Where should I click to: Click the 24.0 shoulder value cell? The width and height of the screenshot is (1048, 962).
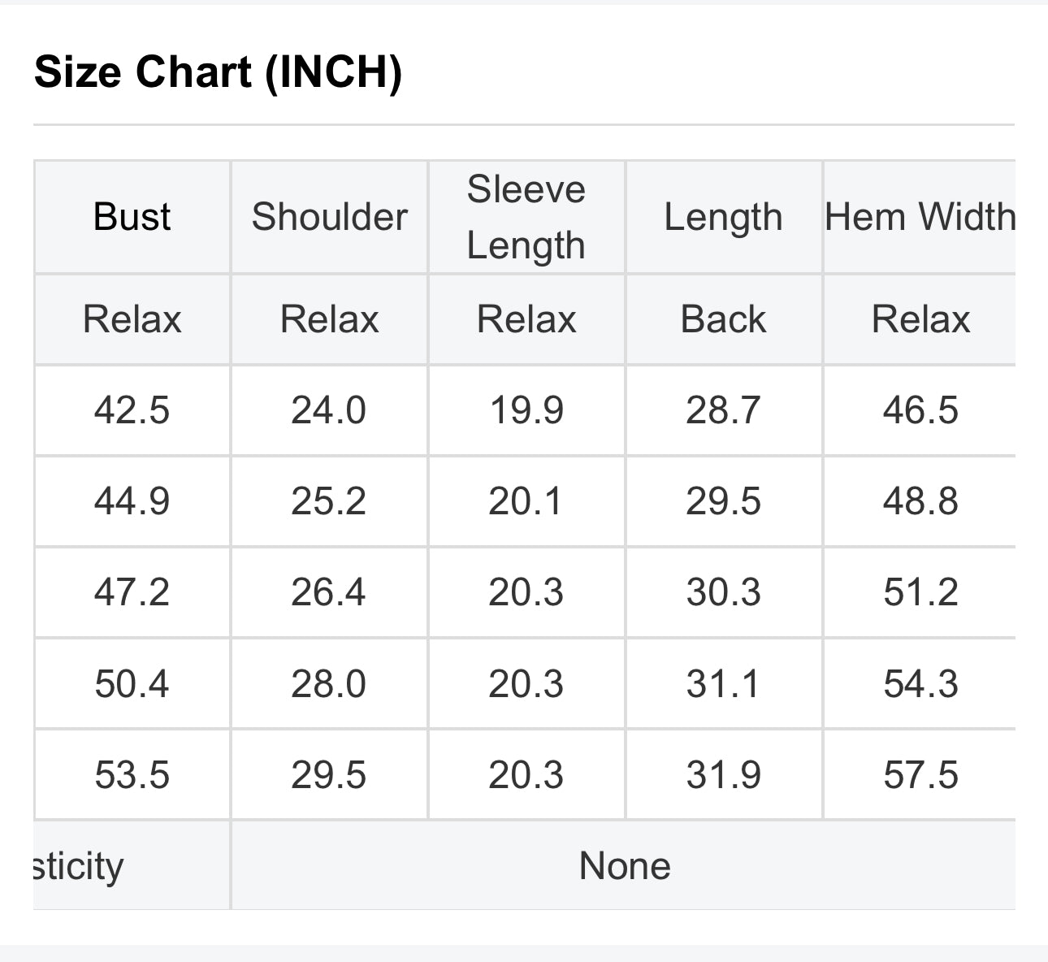click(x=329, y=410)
